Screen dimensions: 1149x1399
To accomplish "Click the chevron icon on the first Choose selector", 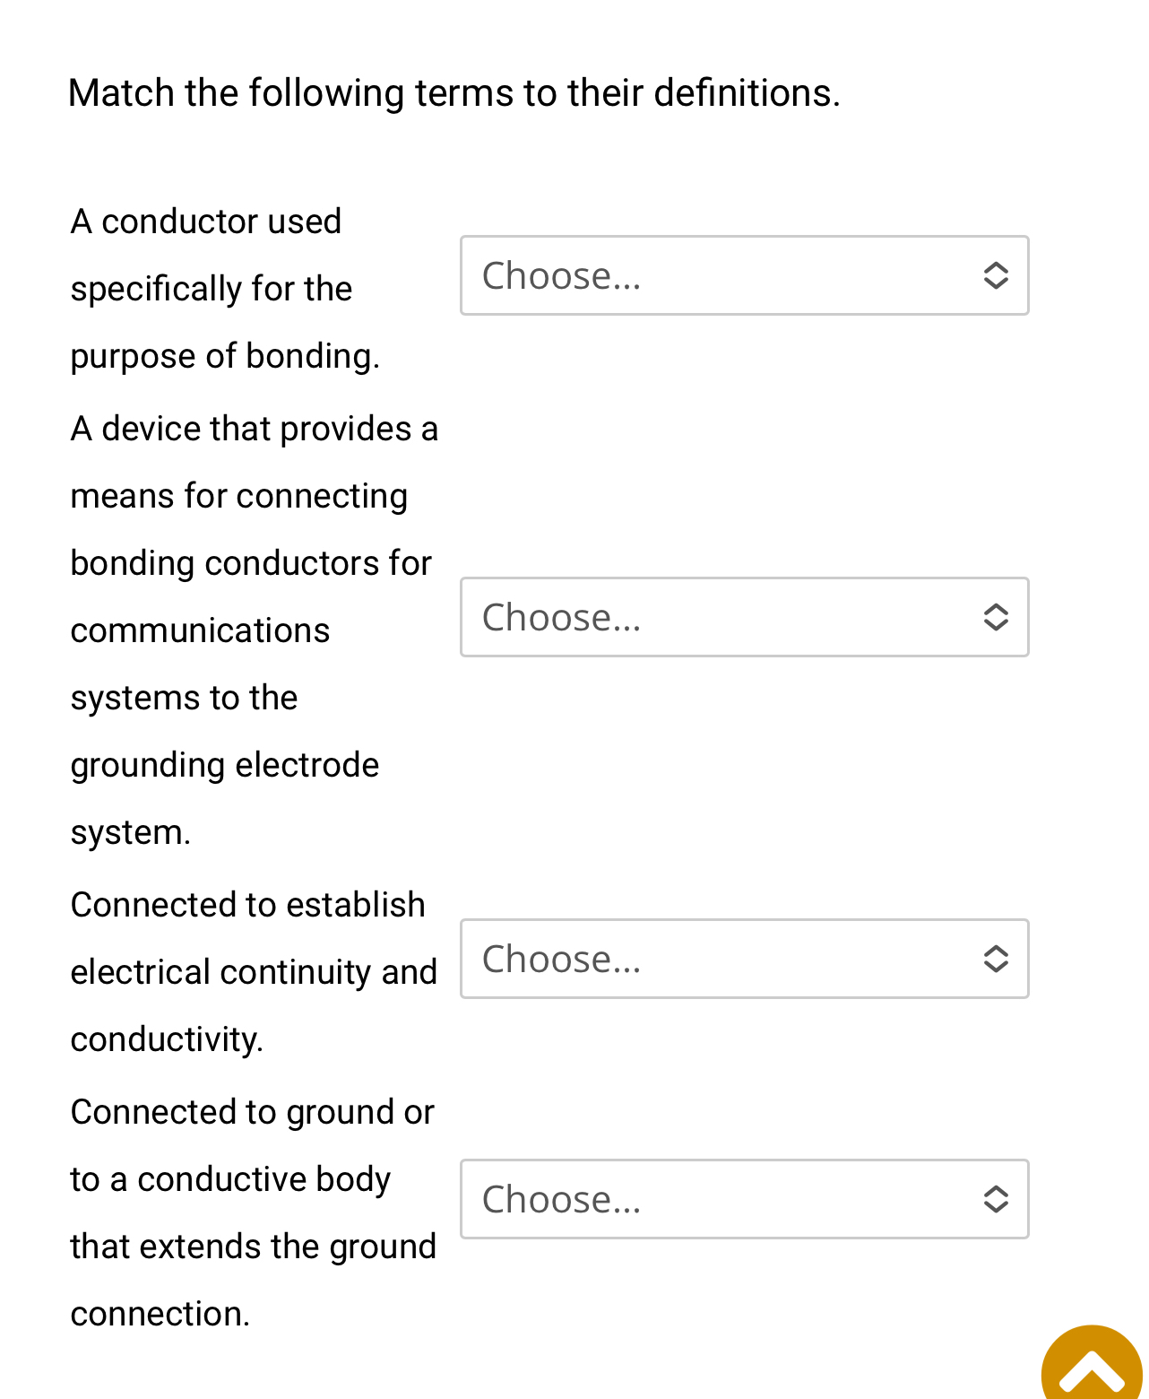I will click(995, 275).
